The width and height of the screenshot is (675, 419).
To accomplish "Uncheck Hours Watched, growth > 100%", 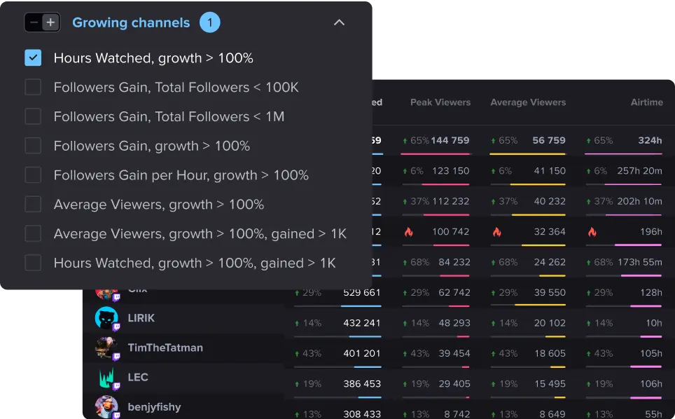I will (x=33, y=58).
